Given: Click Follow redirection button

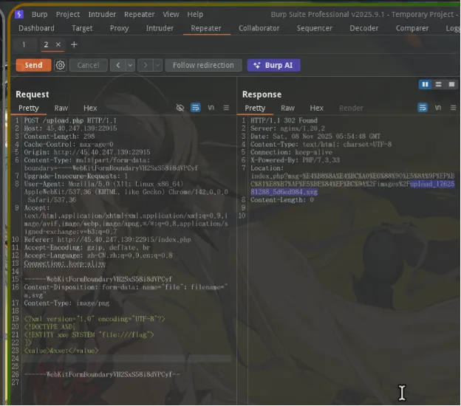Looking at the screenshot, I should pos(203,65).
